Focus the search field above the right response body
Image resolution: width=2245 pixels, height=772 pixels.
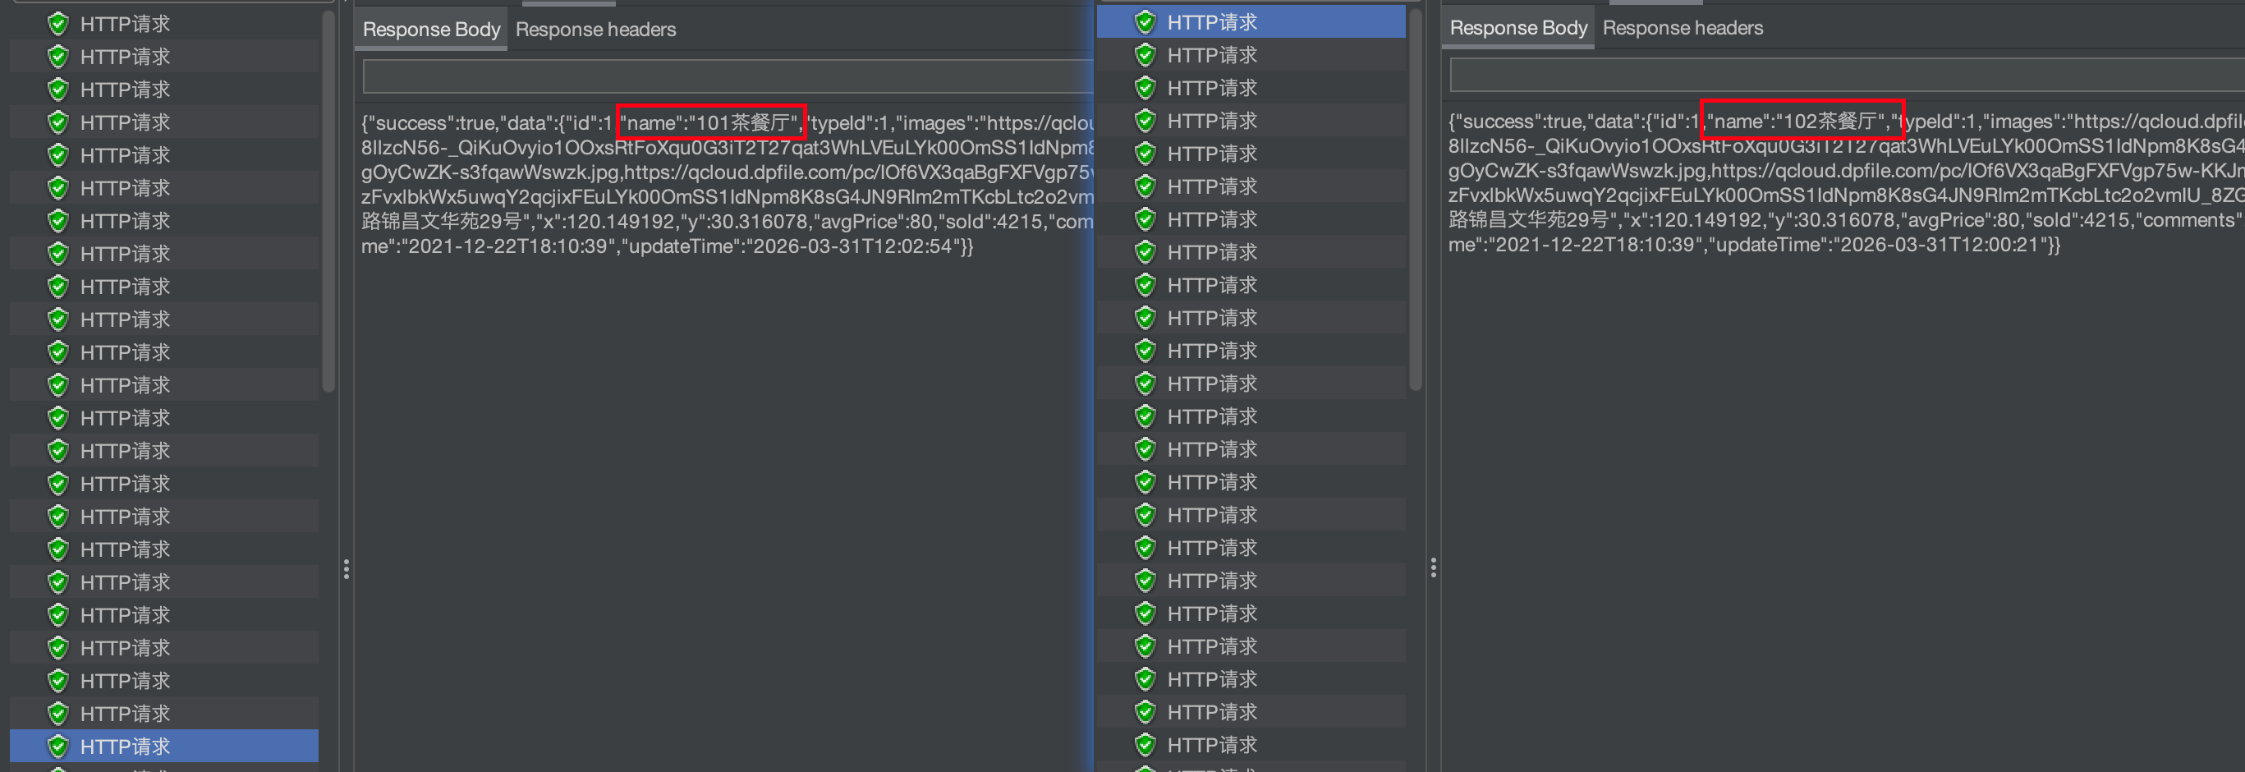coord(1847,75)
